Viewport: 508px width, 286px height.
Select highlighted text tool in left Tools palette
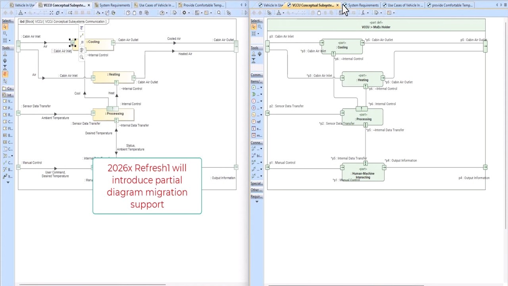tap(5, 74)
